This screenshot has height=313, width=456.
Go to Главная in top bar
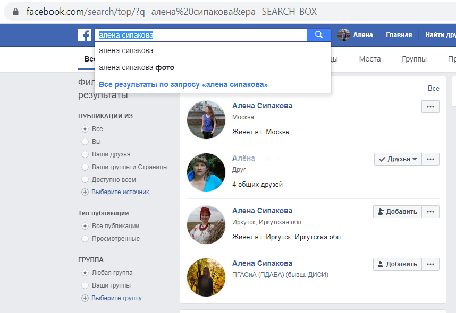coord(399,35)
